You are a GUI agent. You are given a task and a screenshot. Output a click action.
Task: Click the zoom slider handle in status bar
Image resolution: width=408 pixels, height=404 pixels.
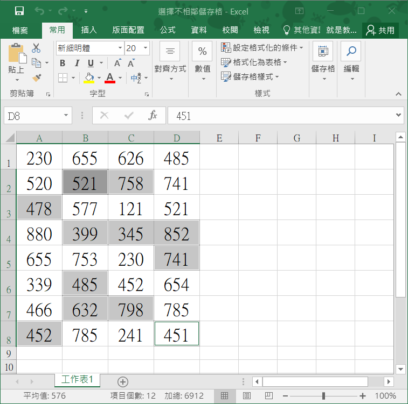pyautogui.click(x=323, y=396)
